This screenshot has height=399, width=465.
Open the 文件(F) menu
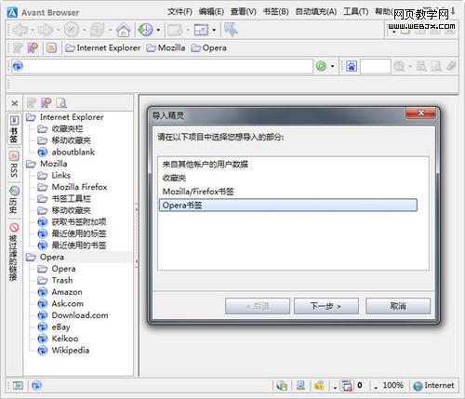[x=179, y=12]
